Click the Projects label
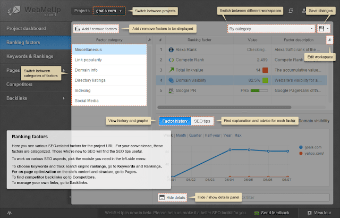 82,11
